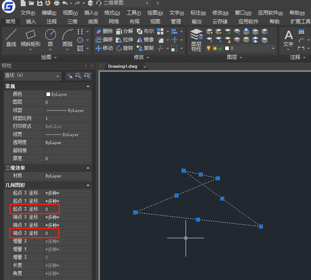Expand the 图层 panel flyout
The width and height of the screenshot is (311, 280).
pyautogui.click(x=241, y=57)
